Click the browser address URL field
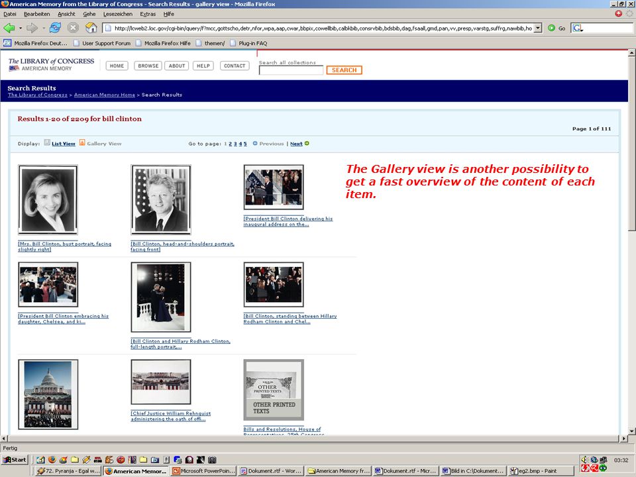This screenshot has width=636, height=477. (323, 28)
